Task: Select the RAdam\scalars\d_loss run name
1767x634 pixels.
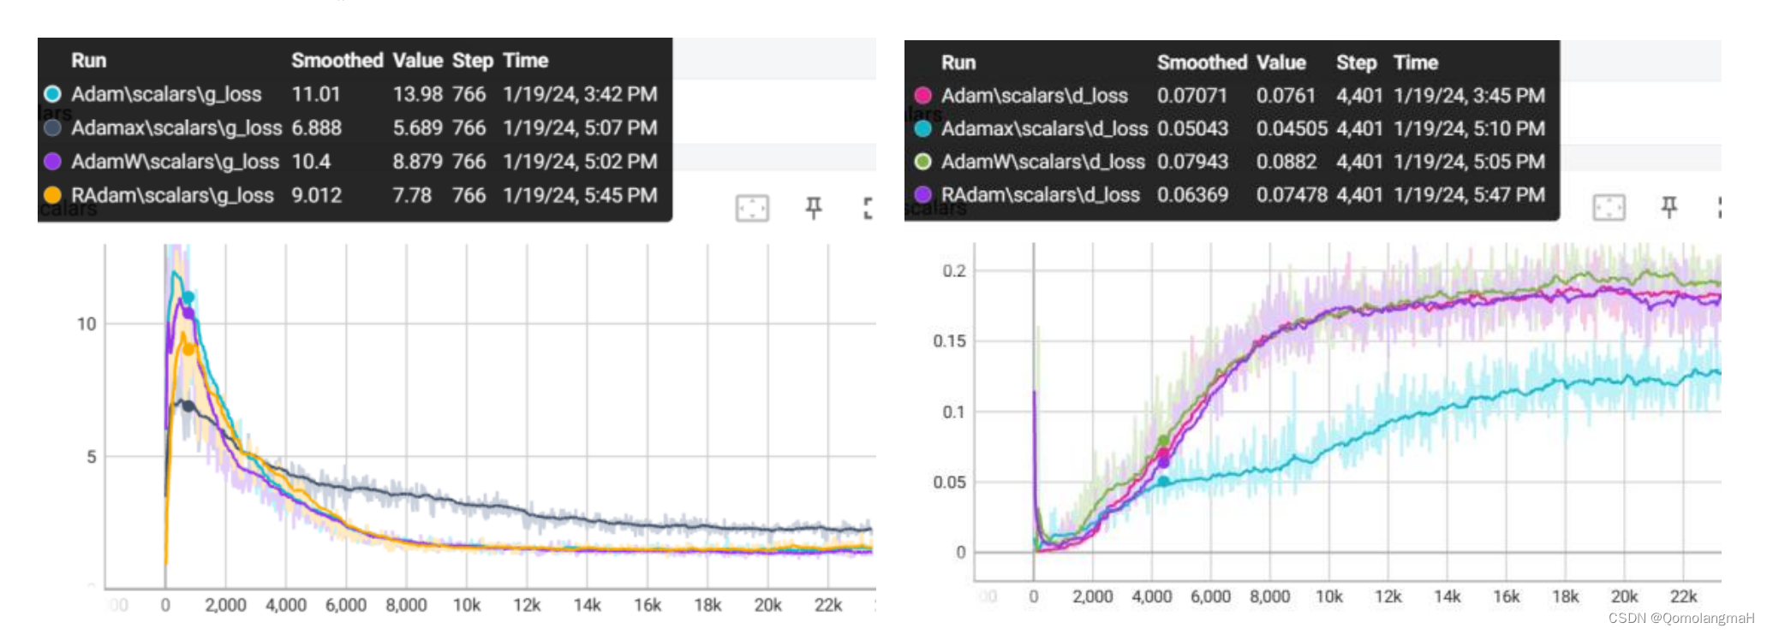Action: click(x=1041, y=194)
